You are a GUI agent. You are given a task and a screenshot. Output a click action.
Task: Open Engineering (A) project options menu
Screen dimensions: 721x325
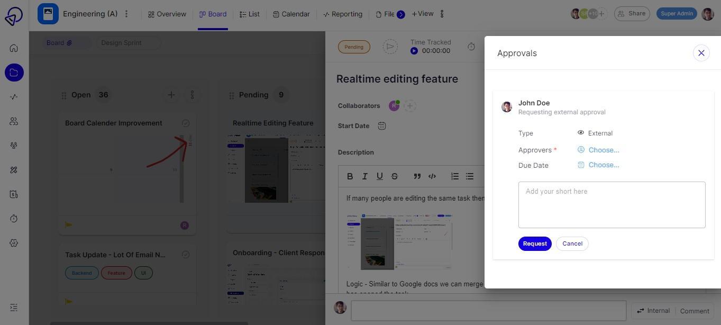(x=126, y=14)
